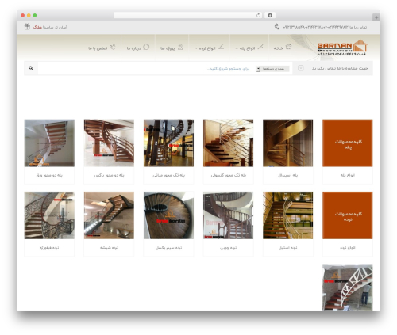This screenshot has width=397, height=335.
Task: Open the پله اسپیرال spiral staircase photo
Action: tap(287, 143)
